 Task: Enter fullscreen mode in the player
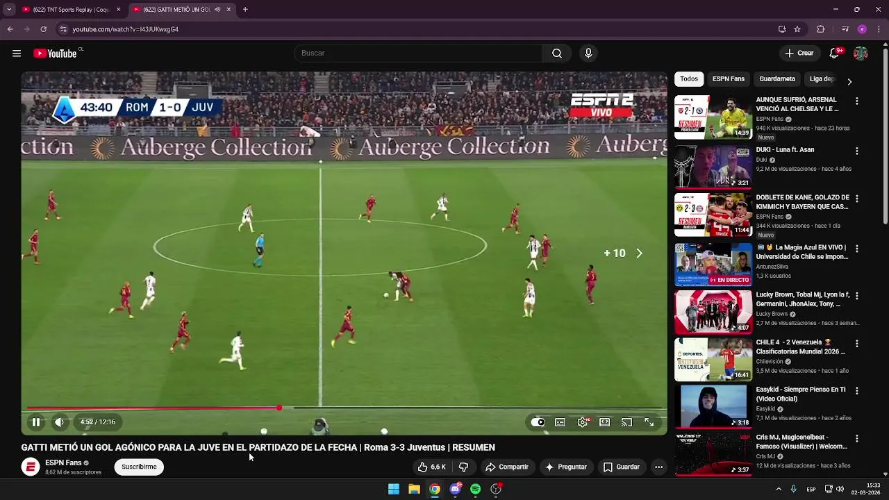pyautogui.click(x=649, y=422)
